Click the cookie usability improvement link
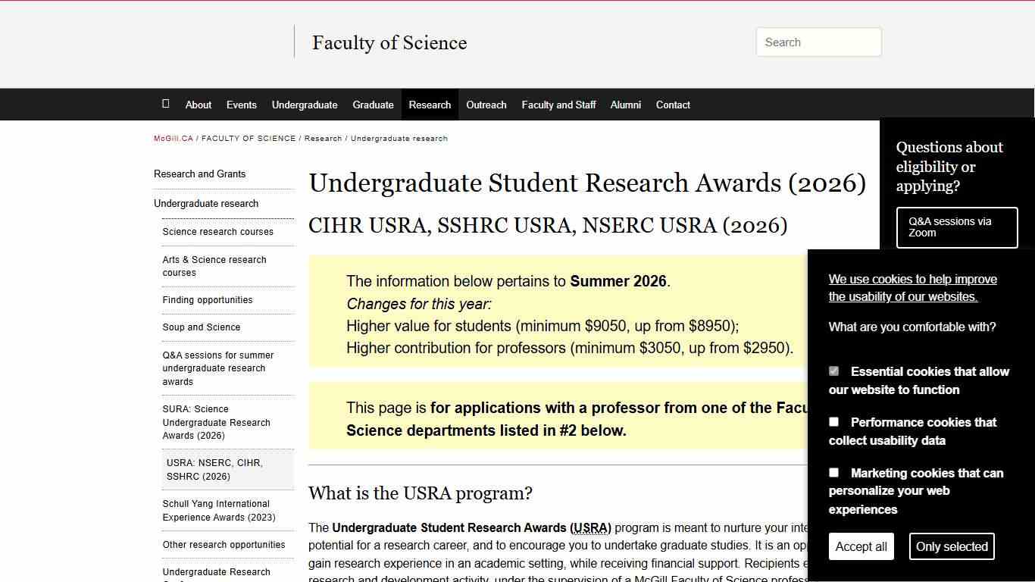 point(912,287)
